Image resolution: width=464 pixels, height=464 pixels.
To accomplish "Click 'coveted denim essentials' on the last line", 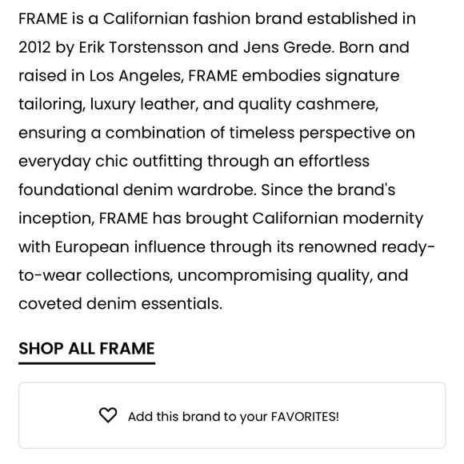I will pos(120,304).
